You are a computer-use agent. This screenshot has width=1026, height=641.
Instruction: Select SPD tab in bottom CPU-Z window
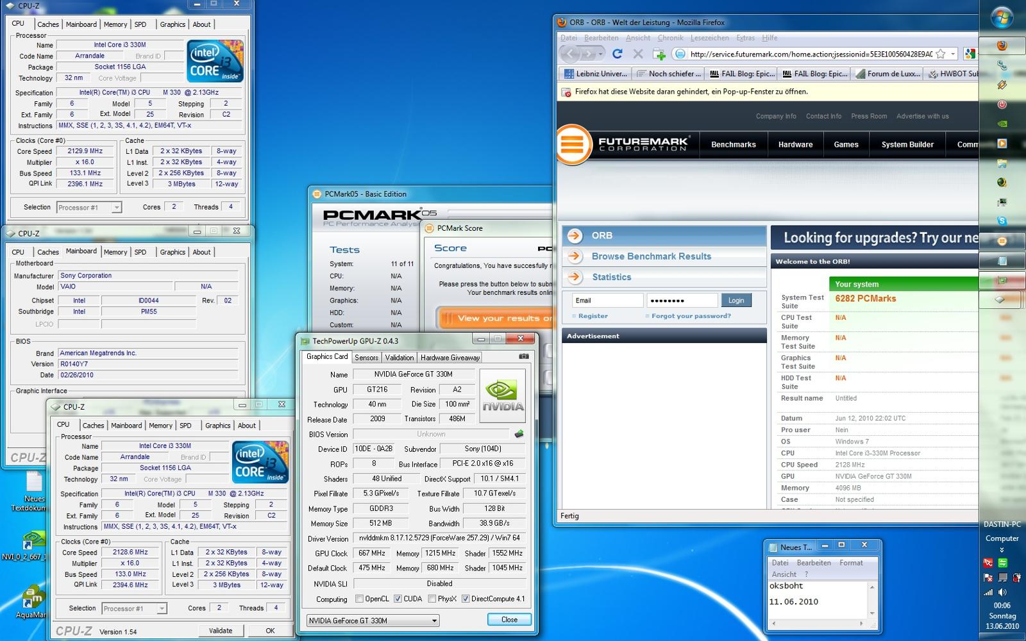click(185, 426)
